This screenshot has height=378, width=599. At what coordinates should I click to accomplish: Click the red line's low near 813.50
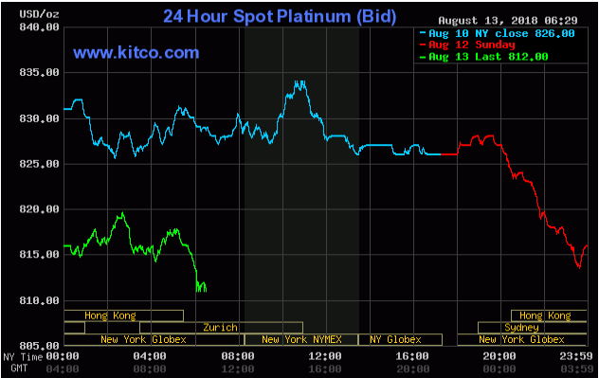pos(579,268)
